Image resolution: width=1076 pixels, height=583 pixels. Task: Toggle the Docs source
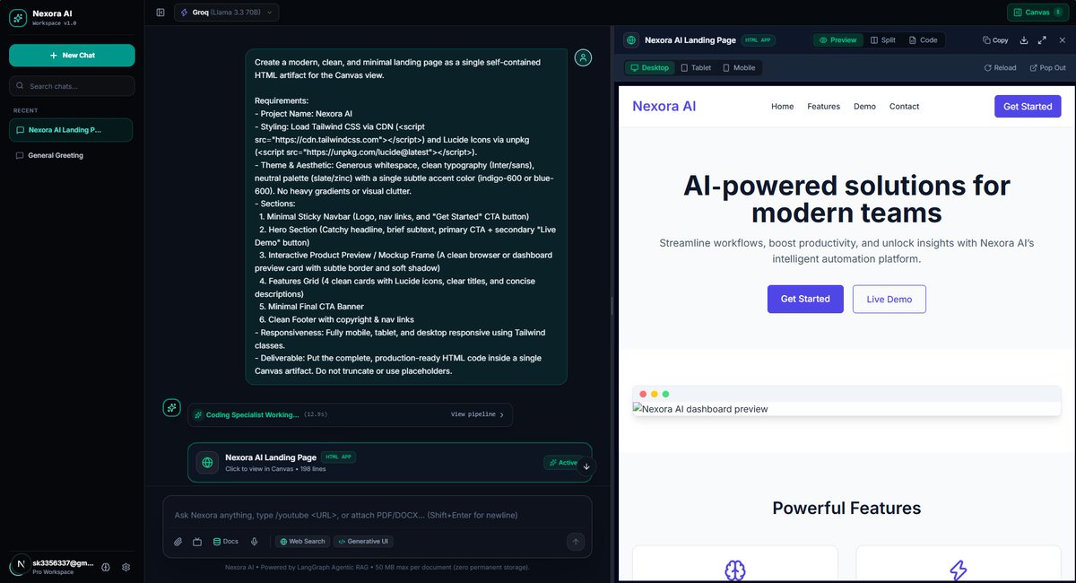pos(225,542)
